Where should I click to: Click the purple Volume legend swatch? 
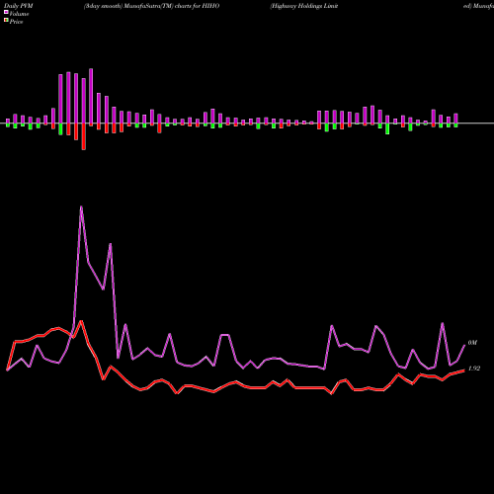click(6, 13)
